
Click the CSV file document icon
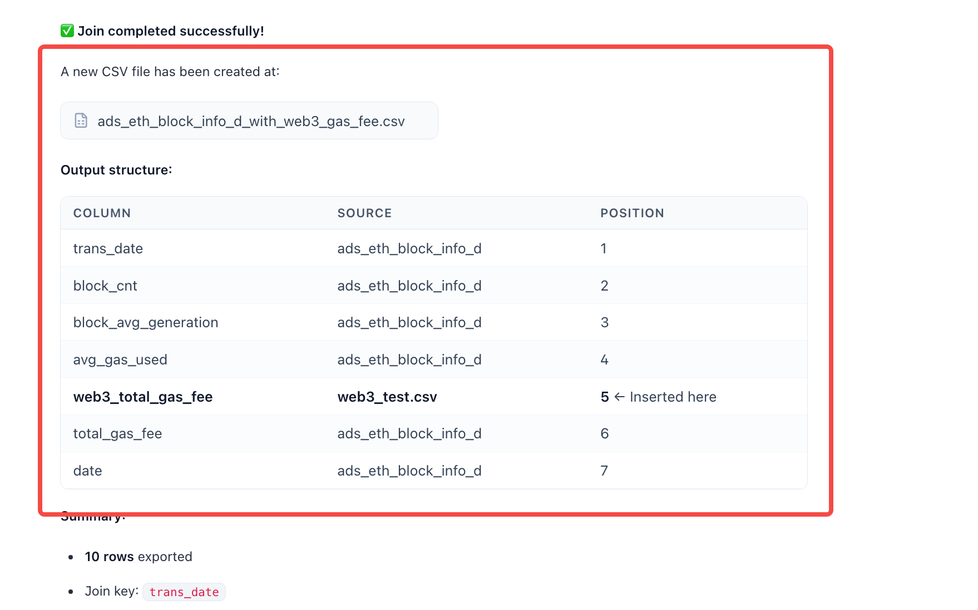pos(81,121)
